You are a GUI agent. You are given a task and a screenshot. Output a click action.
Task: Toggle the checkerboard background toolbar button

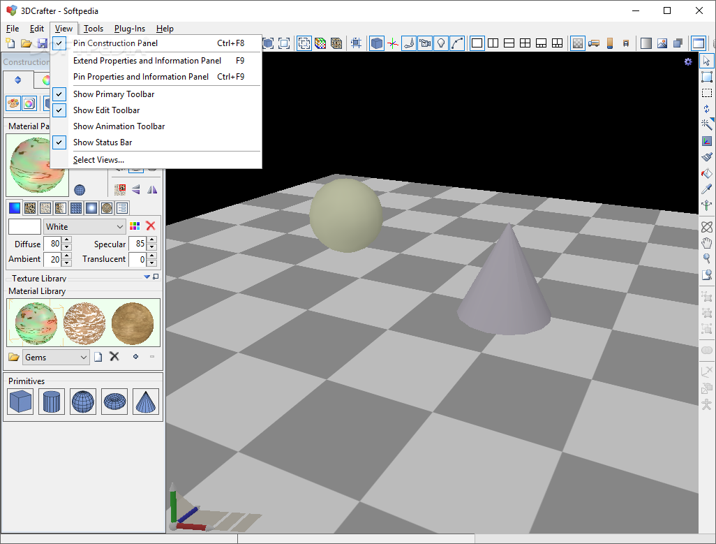pos(578,43)
